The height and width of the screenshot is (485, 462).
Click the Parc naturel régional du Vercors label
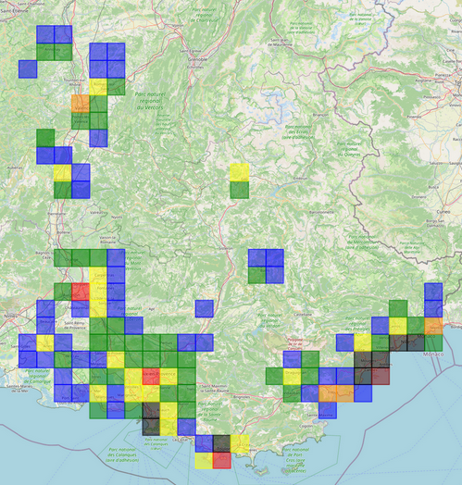coord(150,101)
